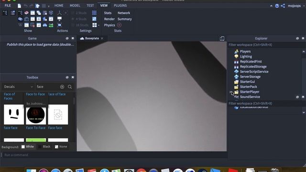This screenshot has width=306, height=172.
Task: Undock the Toolbox panel with float icon
Action: (67, 77)
